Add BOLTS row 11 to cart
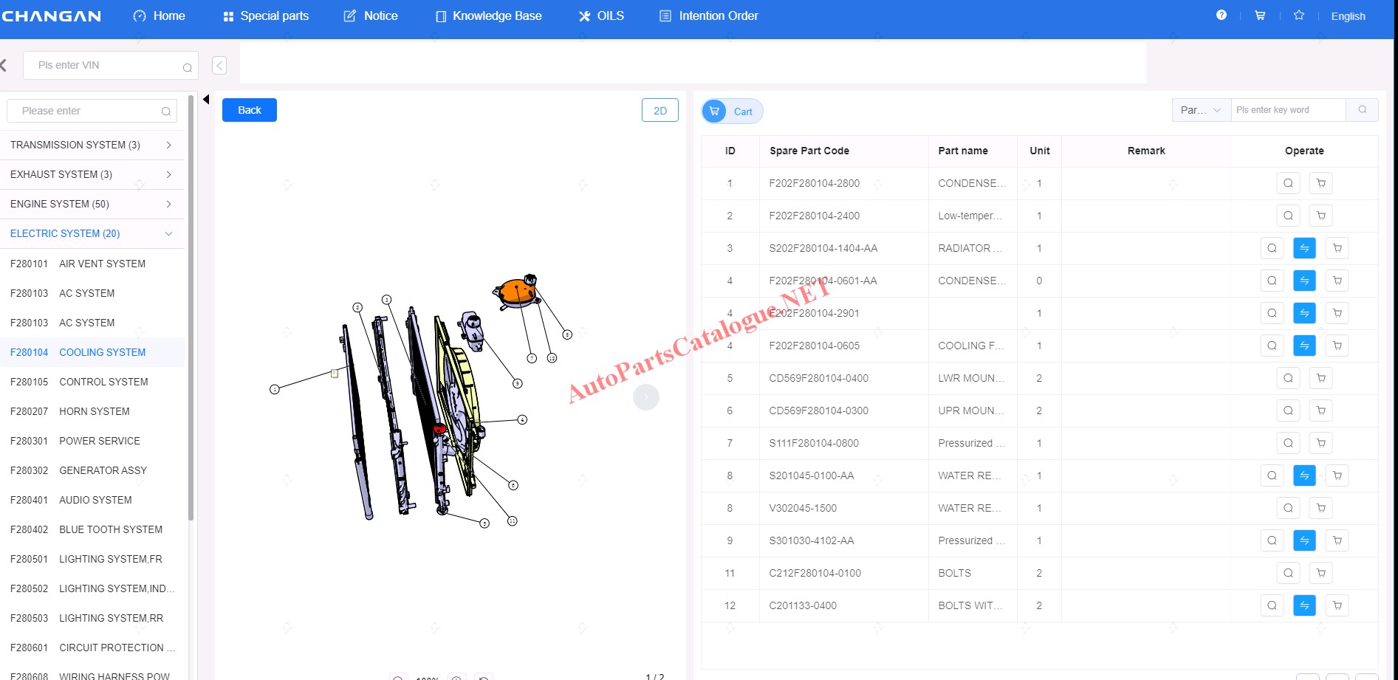 click(x=1320, y=573)
